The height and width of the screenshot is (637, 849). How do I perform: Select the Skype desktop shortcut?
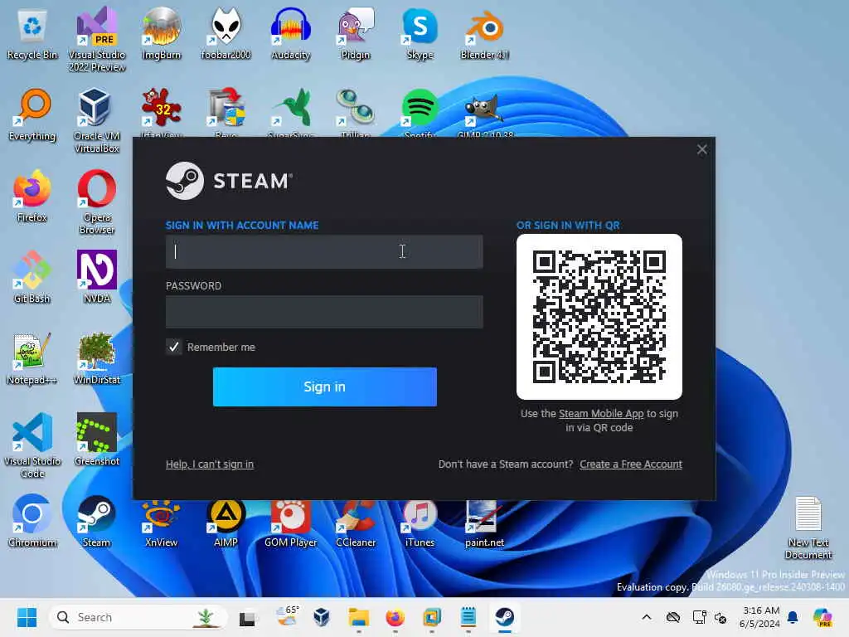point(420,34)
